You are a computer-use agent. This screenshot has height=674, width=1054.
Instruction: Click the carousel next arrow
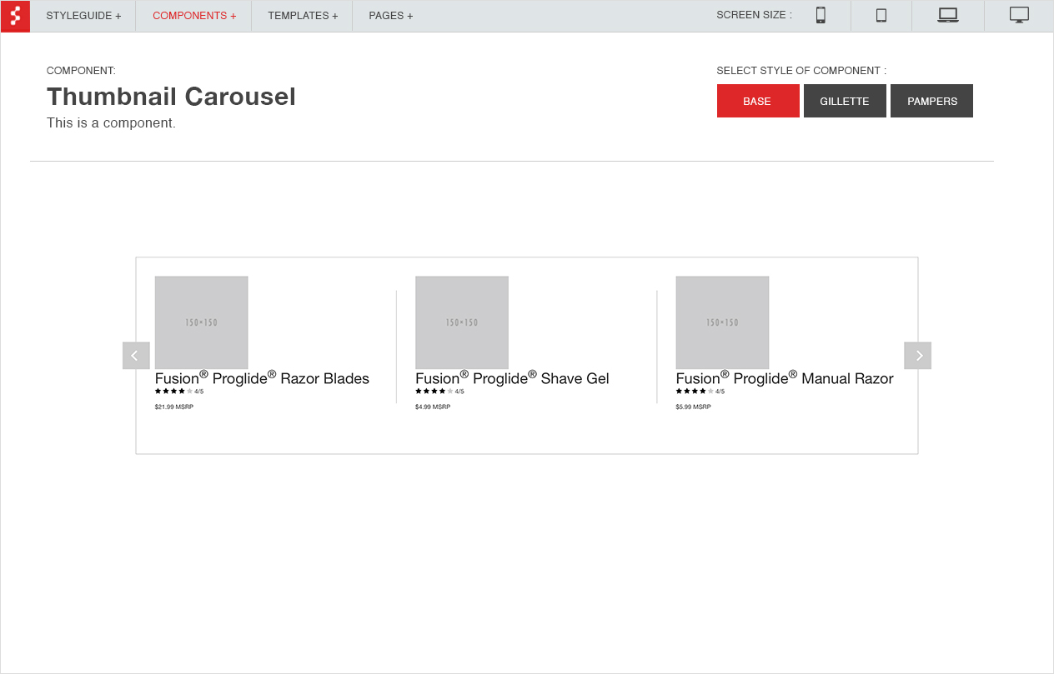pos(917,356)
